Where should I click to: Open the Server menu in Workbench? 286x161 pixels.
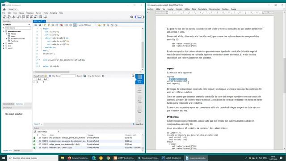[38, 13]
